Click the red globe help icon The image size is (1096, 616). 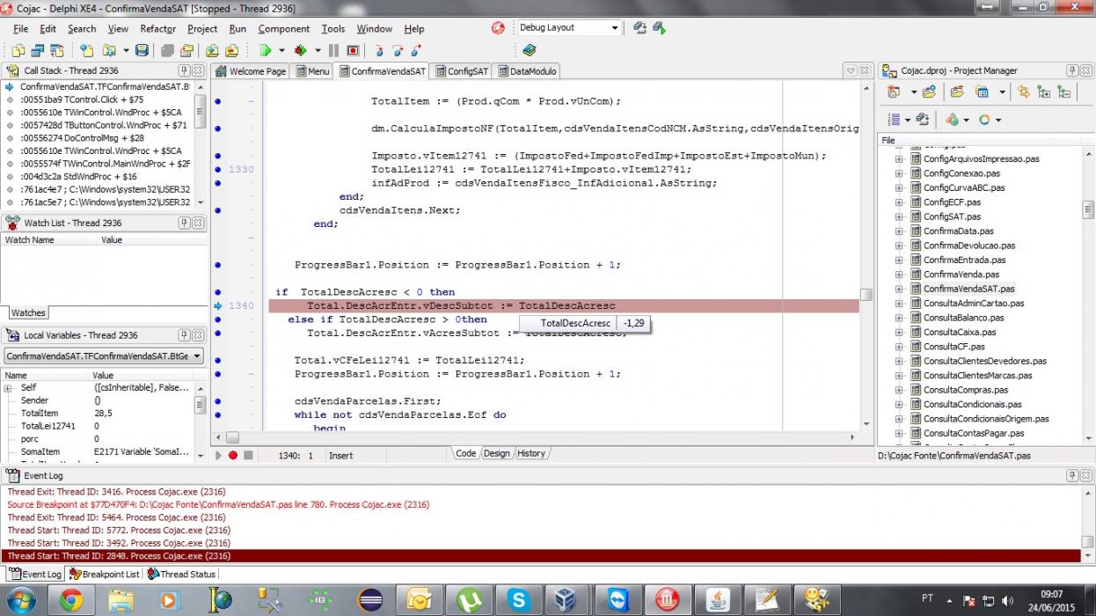point(498,28)
